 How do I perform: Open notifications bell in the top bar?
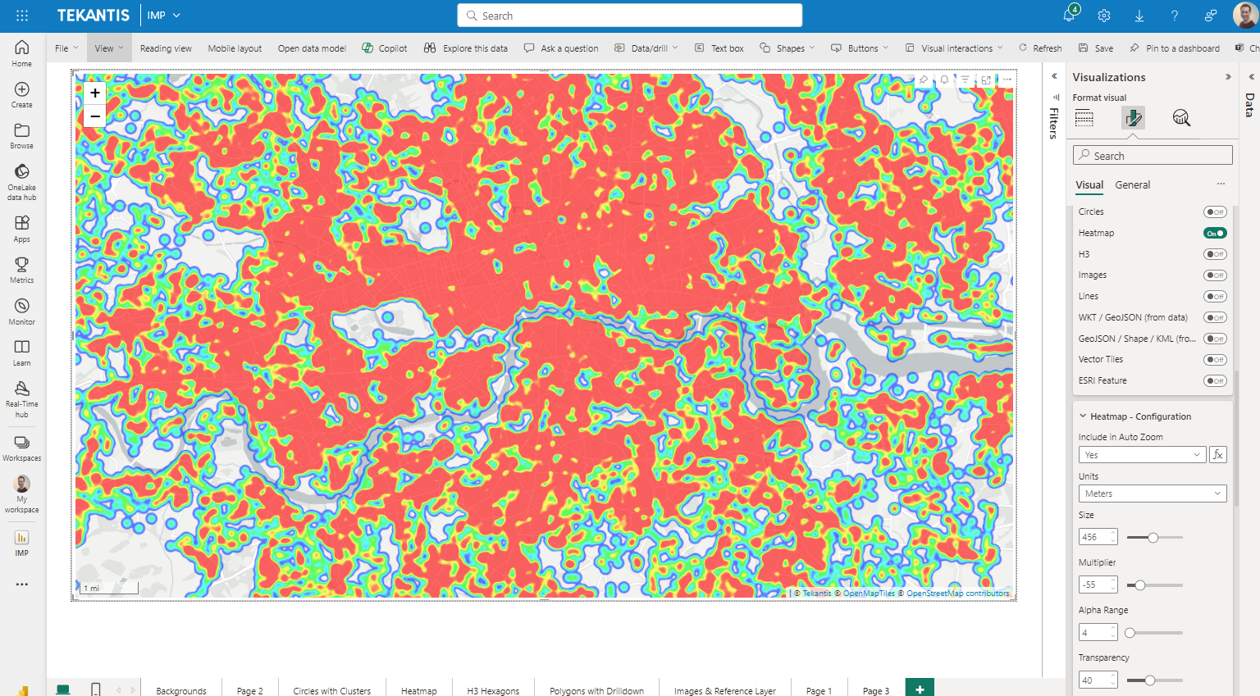point(1068,15)
